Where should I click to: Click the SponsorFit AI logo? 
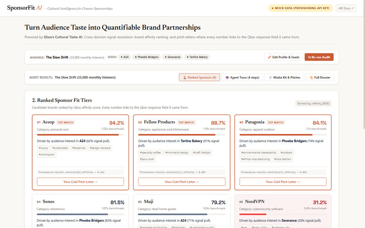(x=24, y=8)
